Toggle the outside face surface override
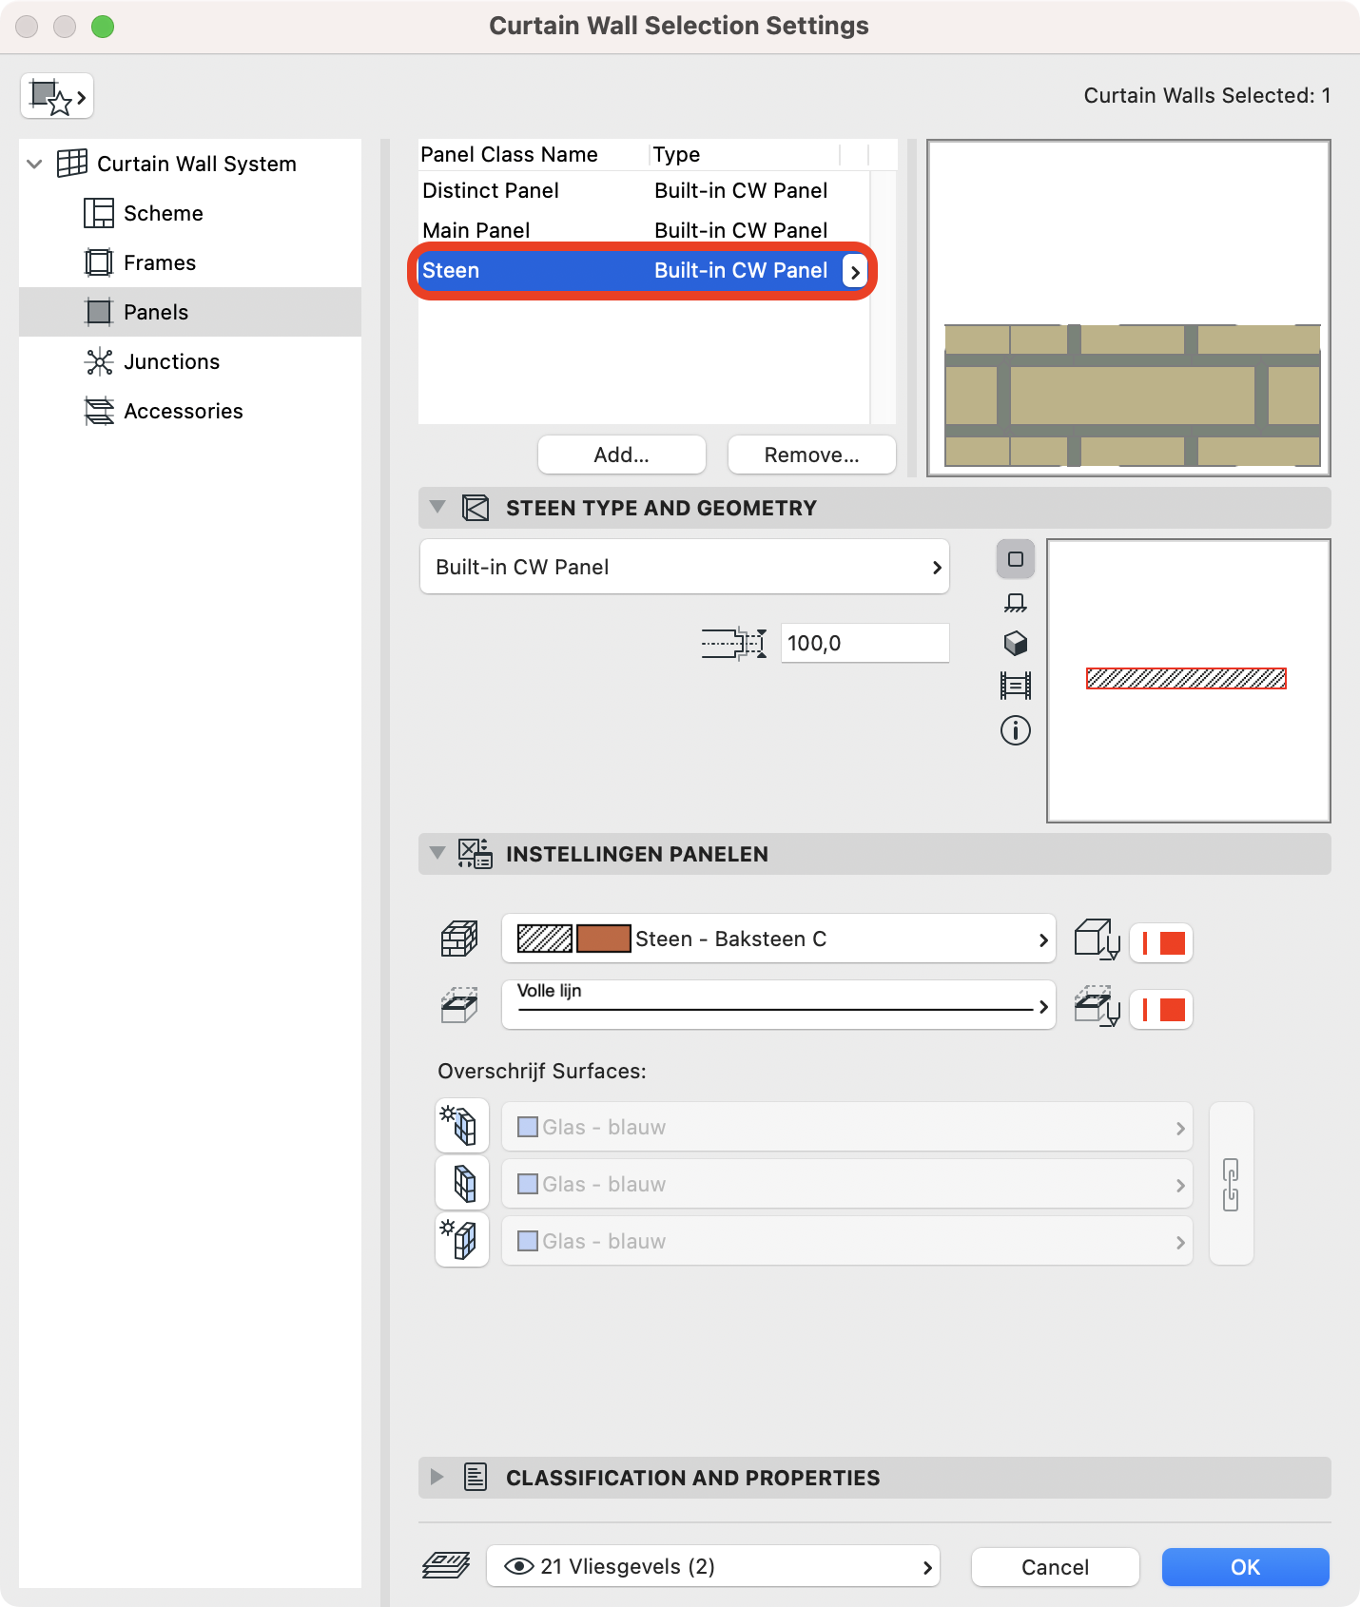This screenshot has width=1360, height=1607. point(462,1126)
